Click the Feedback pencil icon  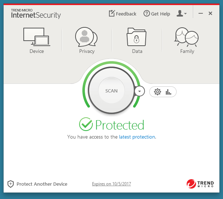112,13
